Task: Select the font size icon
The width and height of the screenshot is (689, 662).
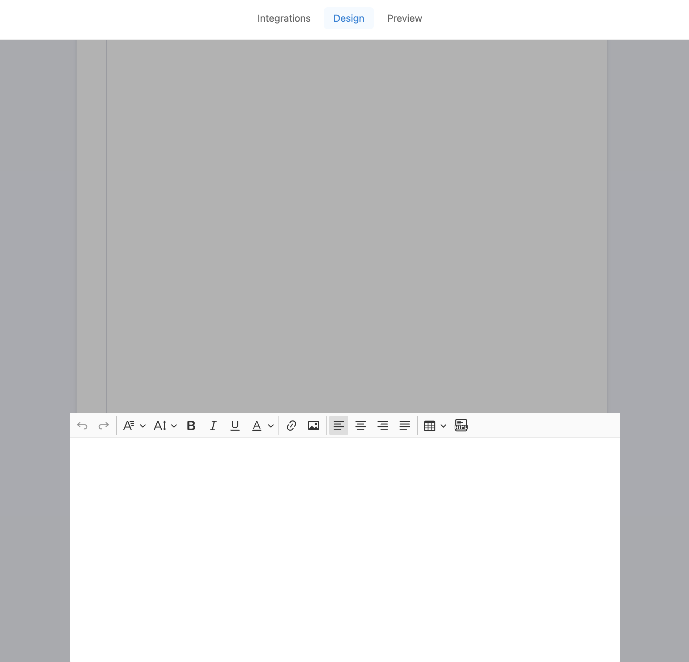Action: (x=160, y=426)
